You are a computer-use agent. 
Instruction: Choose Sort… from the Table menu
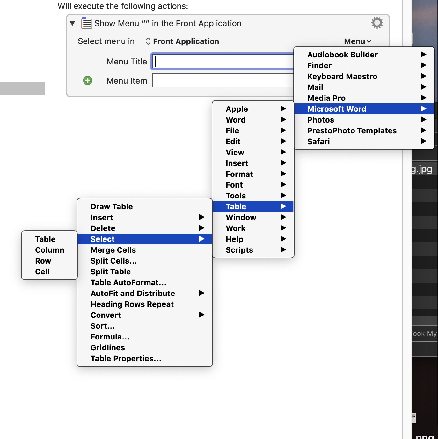click(145, 326)
